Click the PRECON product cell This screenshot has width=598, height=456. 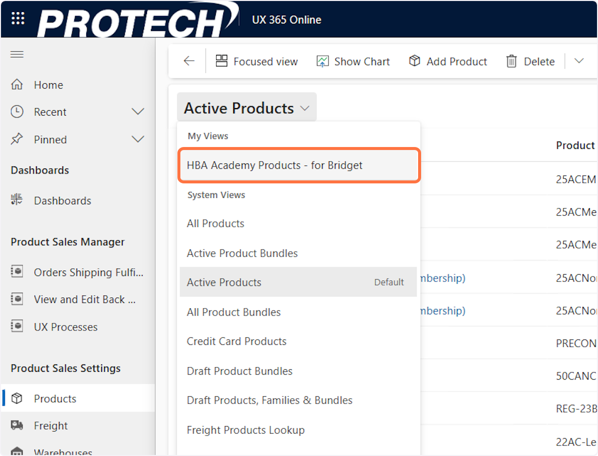pos(576,343)
